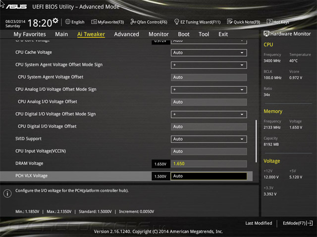The height and width of the screenshot is (237, 317).
Task: Click the EZ Tuning Wizard bulb icon
Action: click(176, 22)
